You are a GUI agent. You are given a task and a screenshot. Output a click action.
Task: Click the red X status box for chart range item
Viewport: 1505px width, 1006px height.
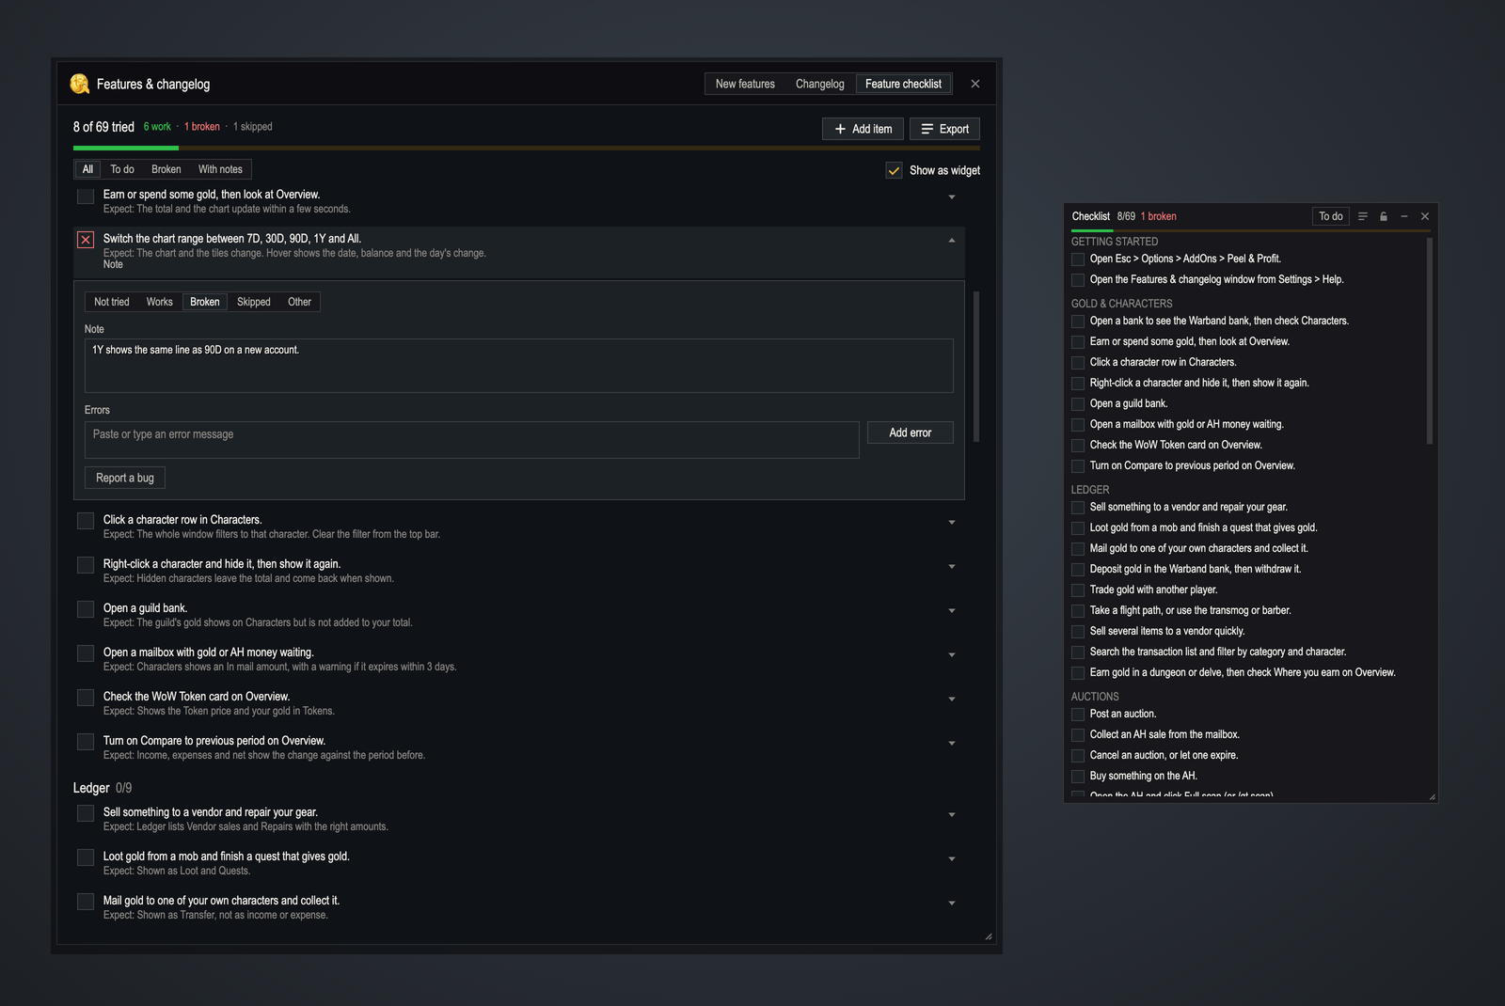coord(86,240)
